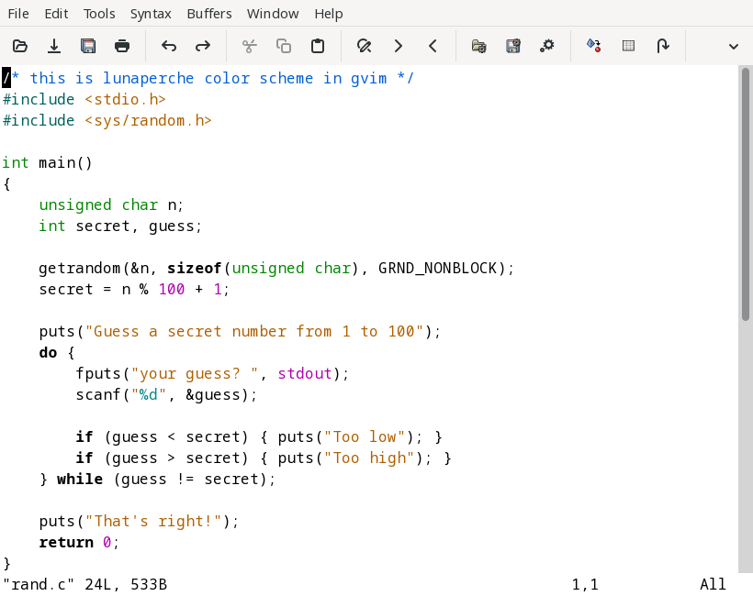Click the Open file toolbar icon

coord(20,46)
